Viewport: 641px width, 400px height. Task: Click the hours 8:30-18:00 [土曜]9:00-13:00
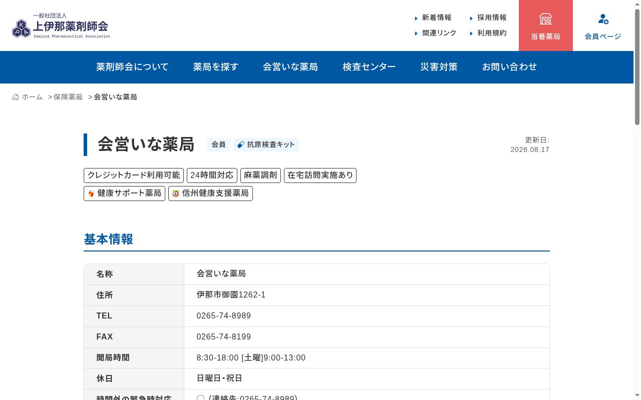[x=251, y=358]
